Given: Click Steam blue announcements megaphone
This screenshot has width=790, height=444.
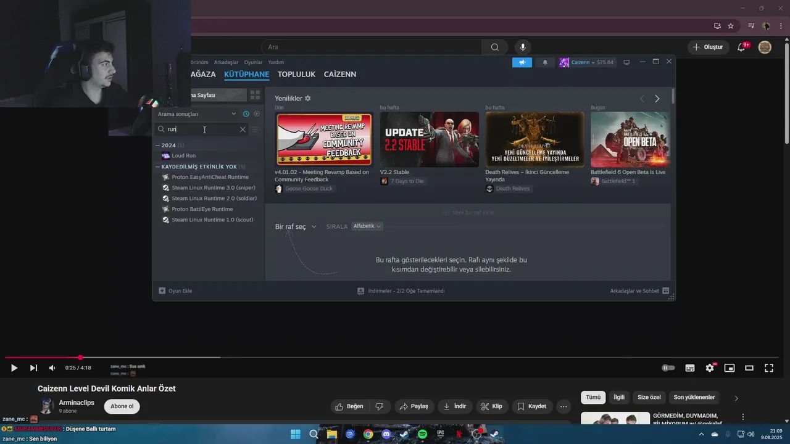Looking at the screenshot, I should [522, 62].
